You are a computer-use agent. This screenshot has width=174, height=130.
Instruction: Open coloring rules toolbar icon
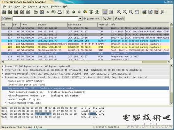(x=156, y=12)
